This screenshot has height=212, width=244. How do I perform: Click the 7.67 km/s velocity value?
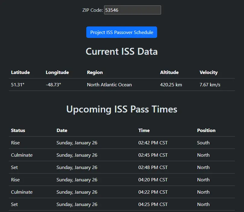(210, 84)
